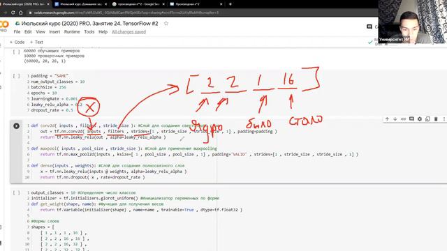Open more cell actions menu
Screen dimensions: 447x251
(444, 119)
